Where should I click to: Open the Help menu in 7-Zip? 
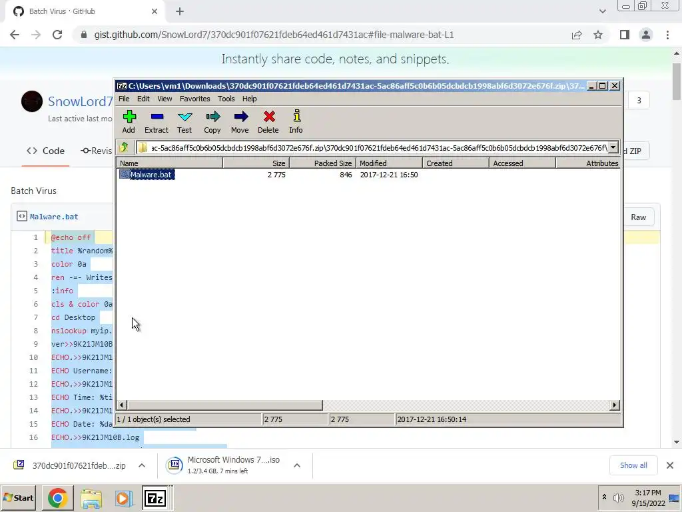[250, 99]
